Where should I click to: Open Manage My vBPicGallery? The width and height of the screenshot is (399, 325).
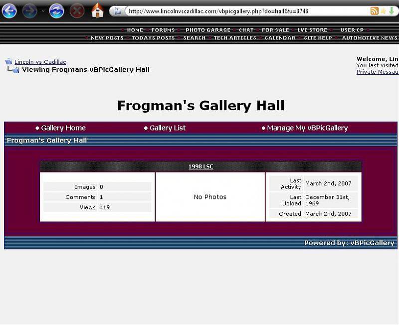pyautogui.click(x=307, y=128)
